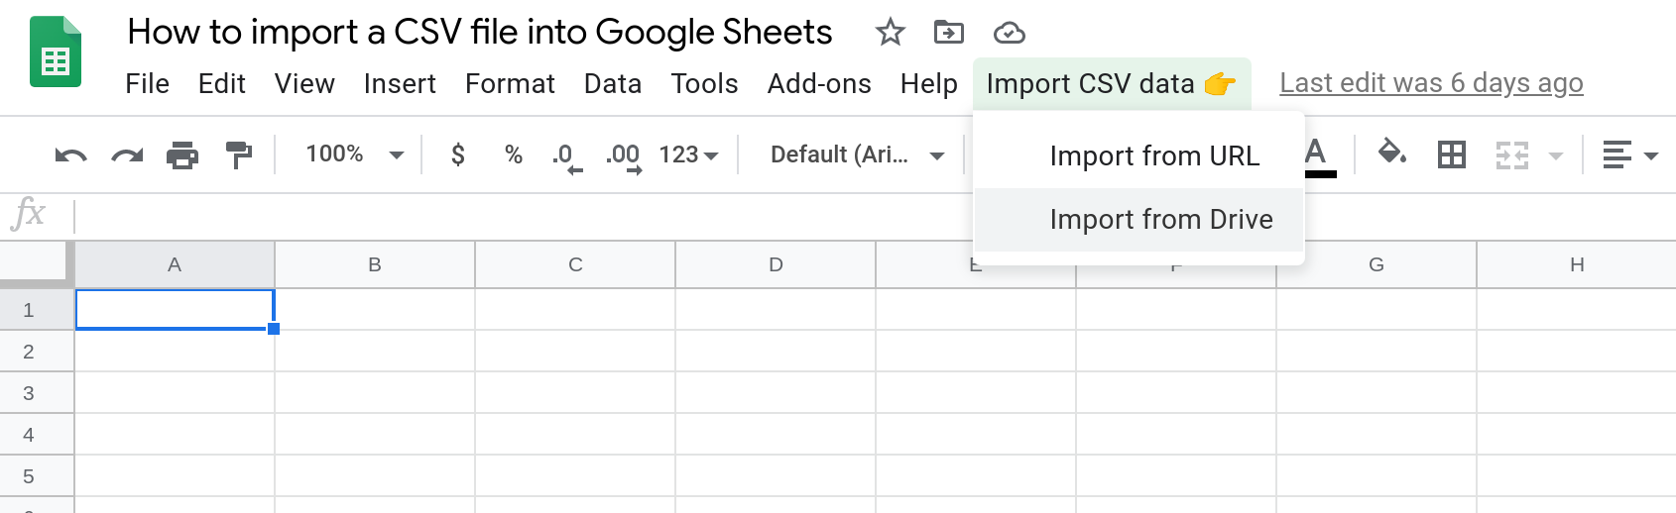Screen dimensions: 1676x513
Task: Select column B header
Action: [375, 265]
